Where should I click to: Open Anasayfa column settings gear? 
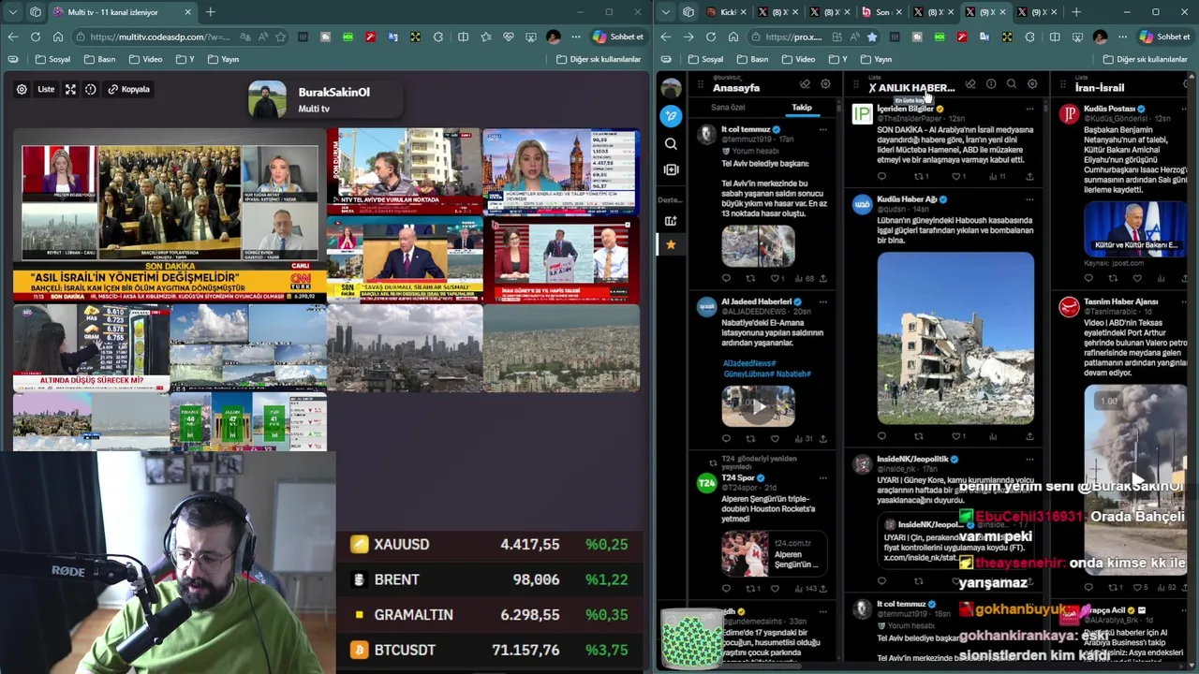click(825, 84)
